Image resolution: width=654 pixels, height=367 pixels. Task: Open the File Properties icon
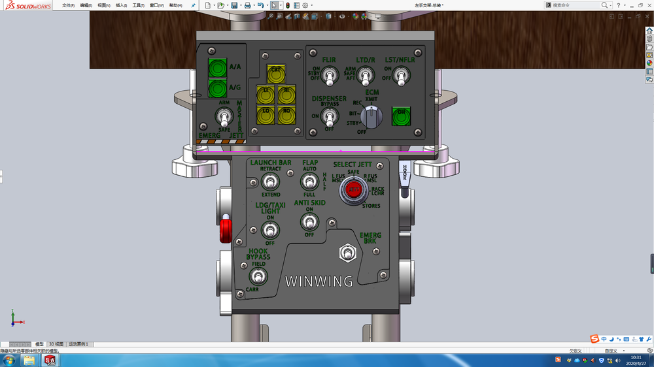tap(296, 5)
